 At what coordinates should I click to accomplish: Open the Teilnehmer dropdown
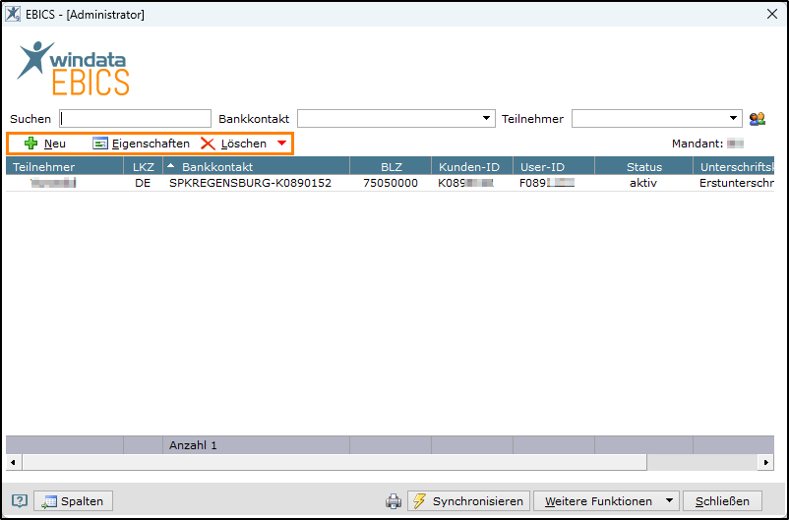pyautogui.click(x=733, y=118)
